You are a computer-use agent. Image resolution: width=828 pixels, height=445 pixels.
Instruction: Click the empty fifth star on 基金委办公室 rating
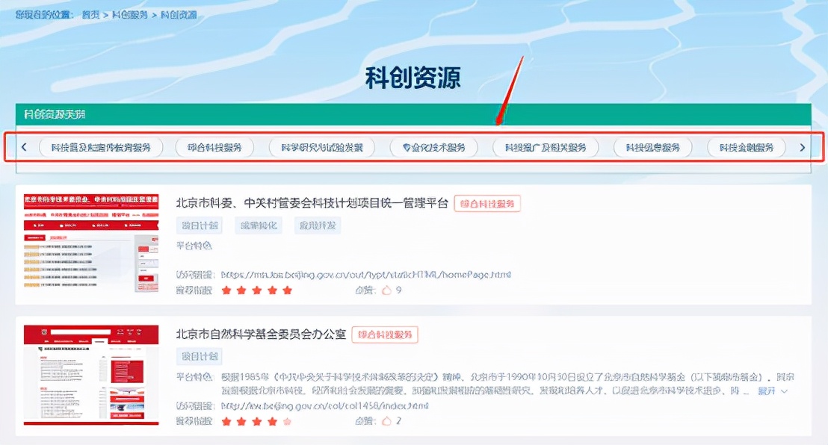[288, 420]
